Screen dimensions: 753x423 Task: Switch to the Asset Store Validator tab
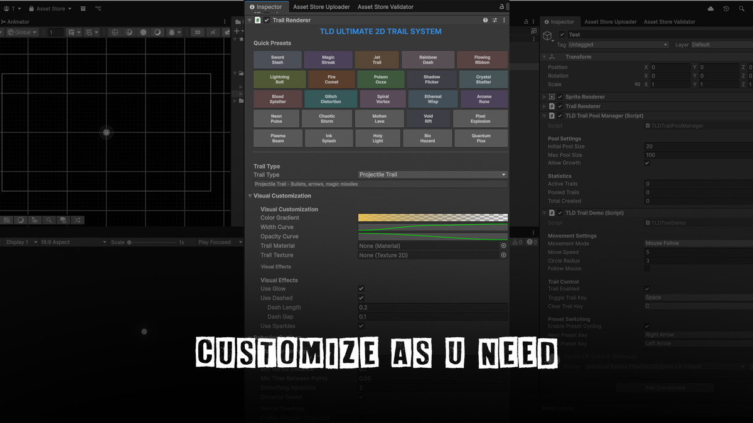385,7
